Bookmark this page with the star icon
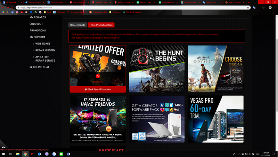This screenshot has width=278, height=157. (x=248, y=8)
